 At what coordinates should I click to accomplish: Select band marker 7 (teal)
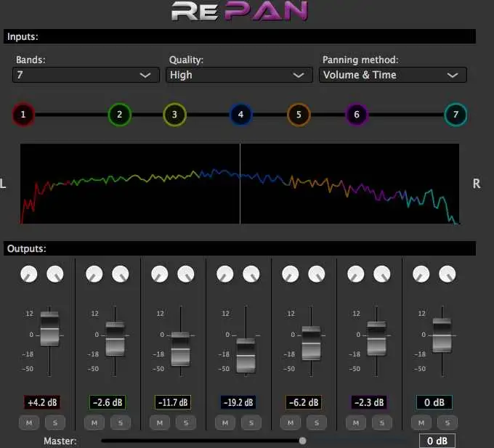(x=455, y=114)
